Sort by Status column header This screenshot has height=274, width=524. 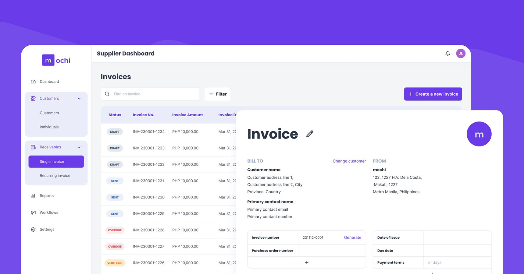click(x=115, y=115)
